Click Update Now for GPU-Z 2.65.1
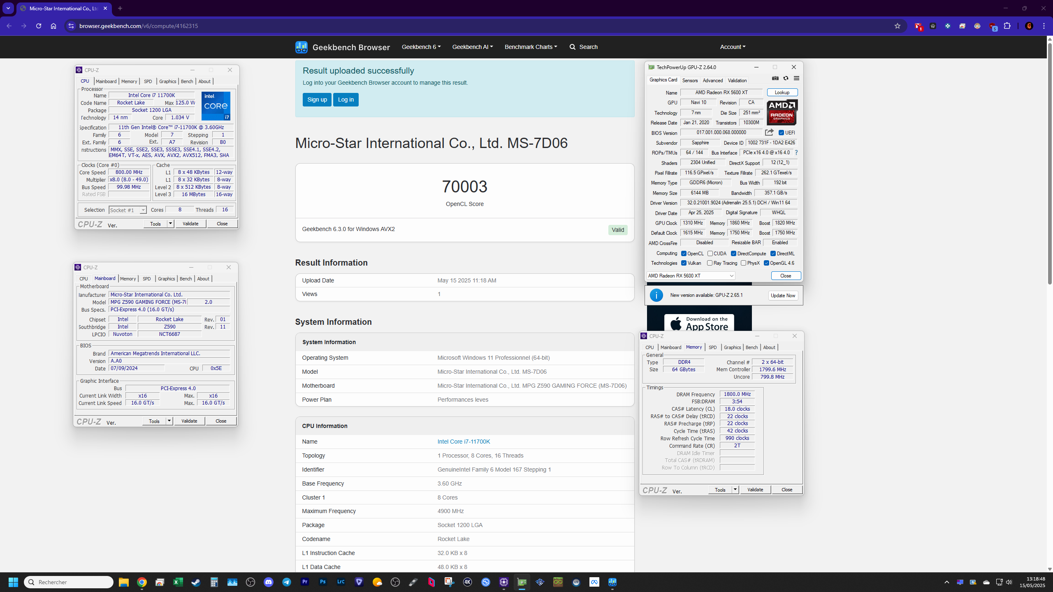Screen dimensions: 1053x592 tap(783, 296)
